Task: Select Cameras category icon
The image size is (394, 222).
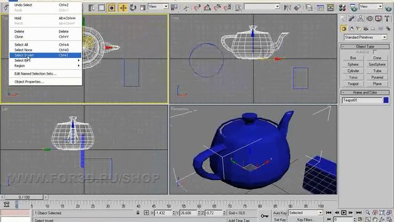Action: pos(366,29)
